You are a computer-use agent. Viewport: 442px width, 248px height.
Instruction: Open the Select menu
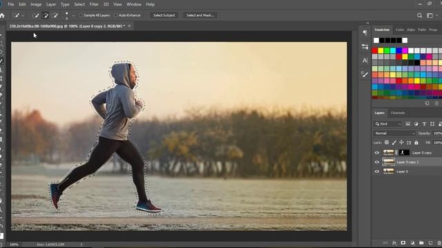79,4
